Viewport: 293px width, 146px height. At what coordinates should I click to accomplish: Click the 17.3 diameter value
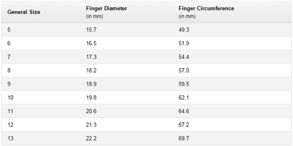91,57
